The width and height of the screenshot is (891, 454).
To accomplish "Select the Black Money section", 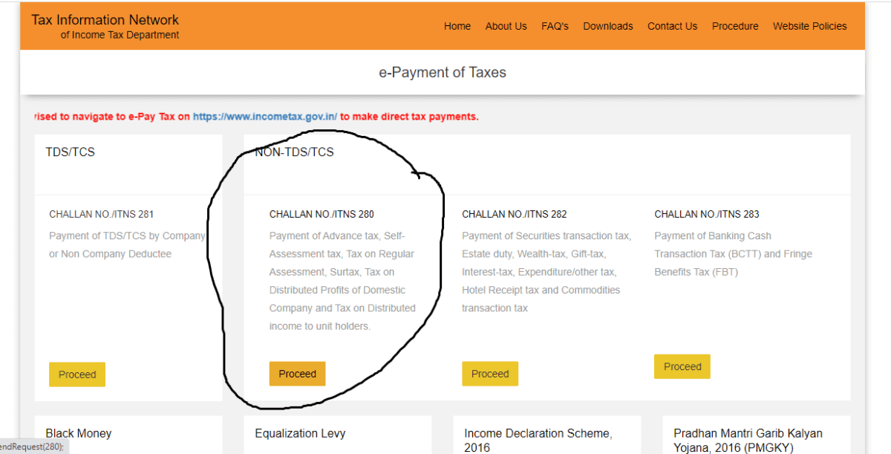I will (x=78, y=433).
